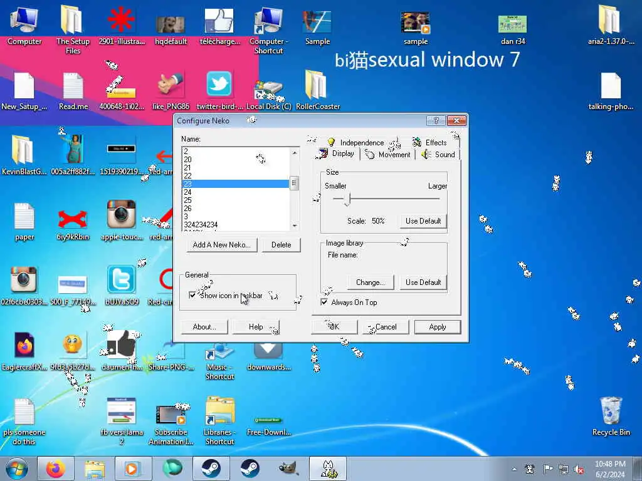The width and height of the screenshot is (642, 481).
Task: Open the Local Disk (C) shortcut
Action: pyautogui.click(x=268, y=95)
